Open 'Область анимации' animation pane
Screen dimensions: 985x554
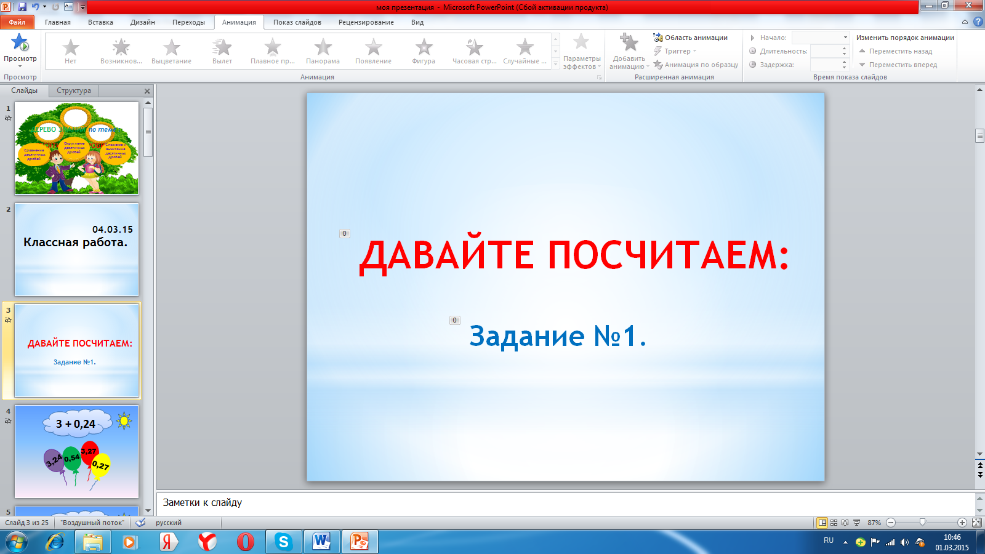691,38
